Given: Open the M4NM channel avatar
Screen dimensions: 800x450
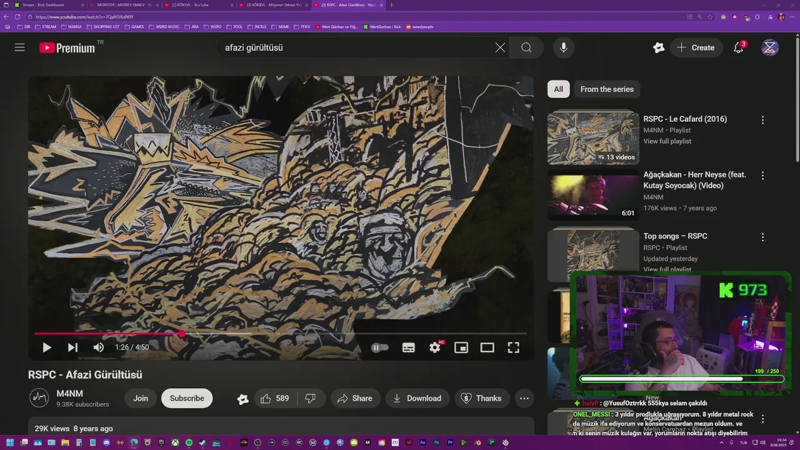Looking at the screenshot, I should 39,398.
